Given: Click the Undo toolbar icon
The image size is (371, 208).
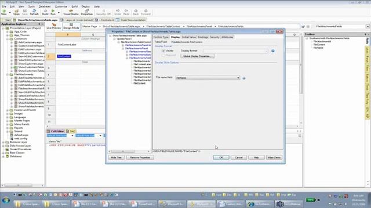Looking at the screenshot, I should (118, 12).
